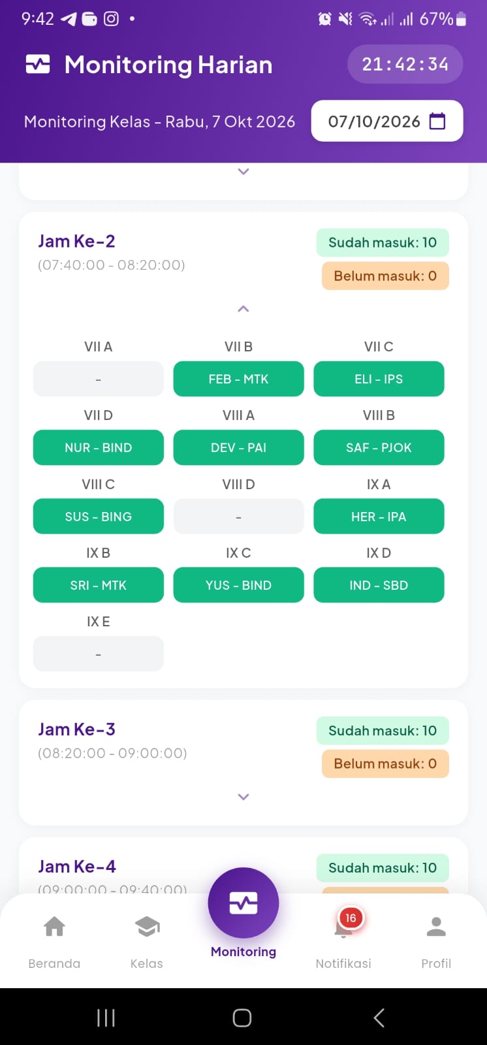Open the Profil tab label

pyautogui.click(x=436, y=963)
